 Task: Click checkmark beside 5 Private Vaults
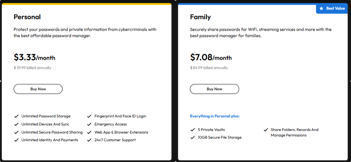[192, 130]
